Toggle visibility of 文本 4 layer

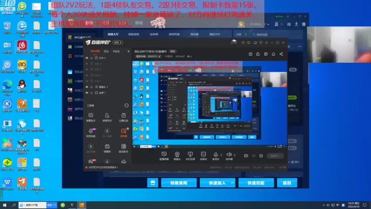tap(87, 64)
